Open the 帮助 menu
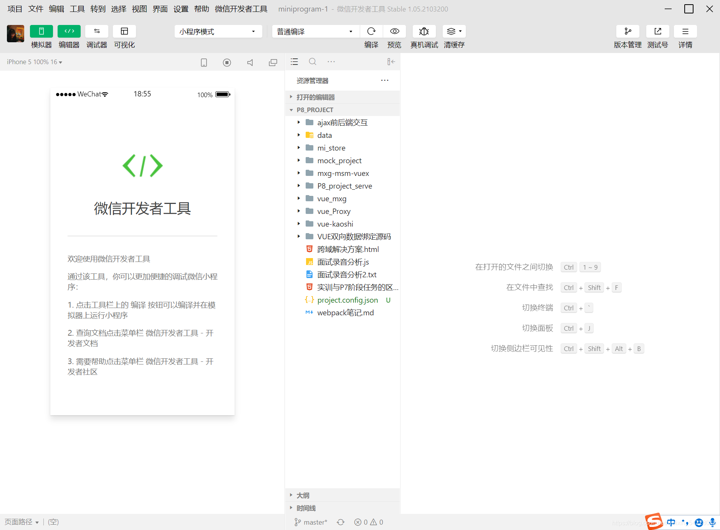 (202, 9)
